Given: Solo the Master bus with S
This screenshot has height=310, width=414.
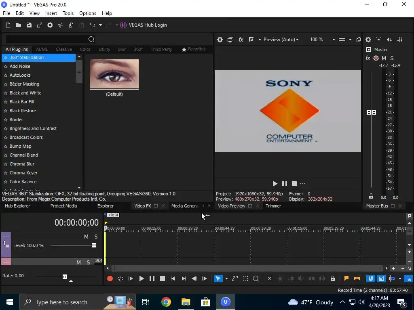Looking at the screenshot, I should point(392,58).
